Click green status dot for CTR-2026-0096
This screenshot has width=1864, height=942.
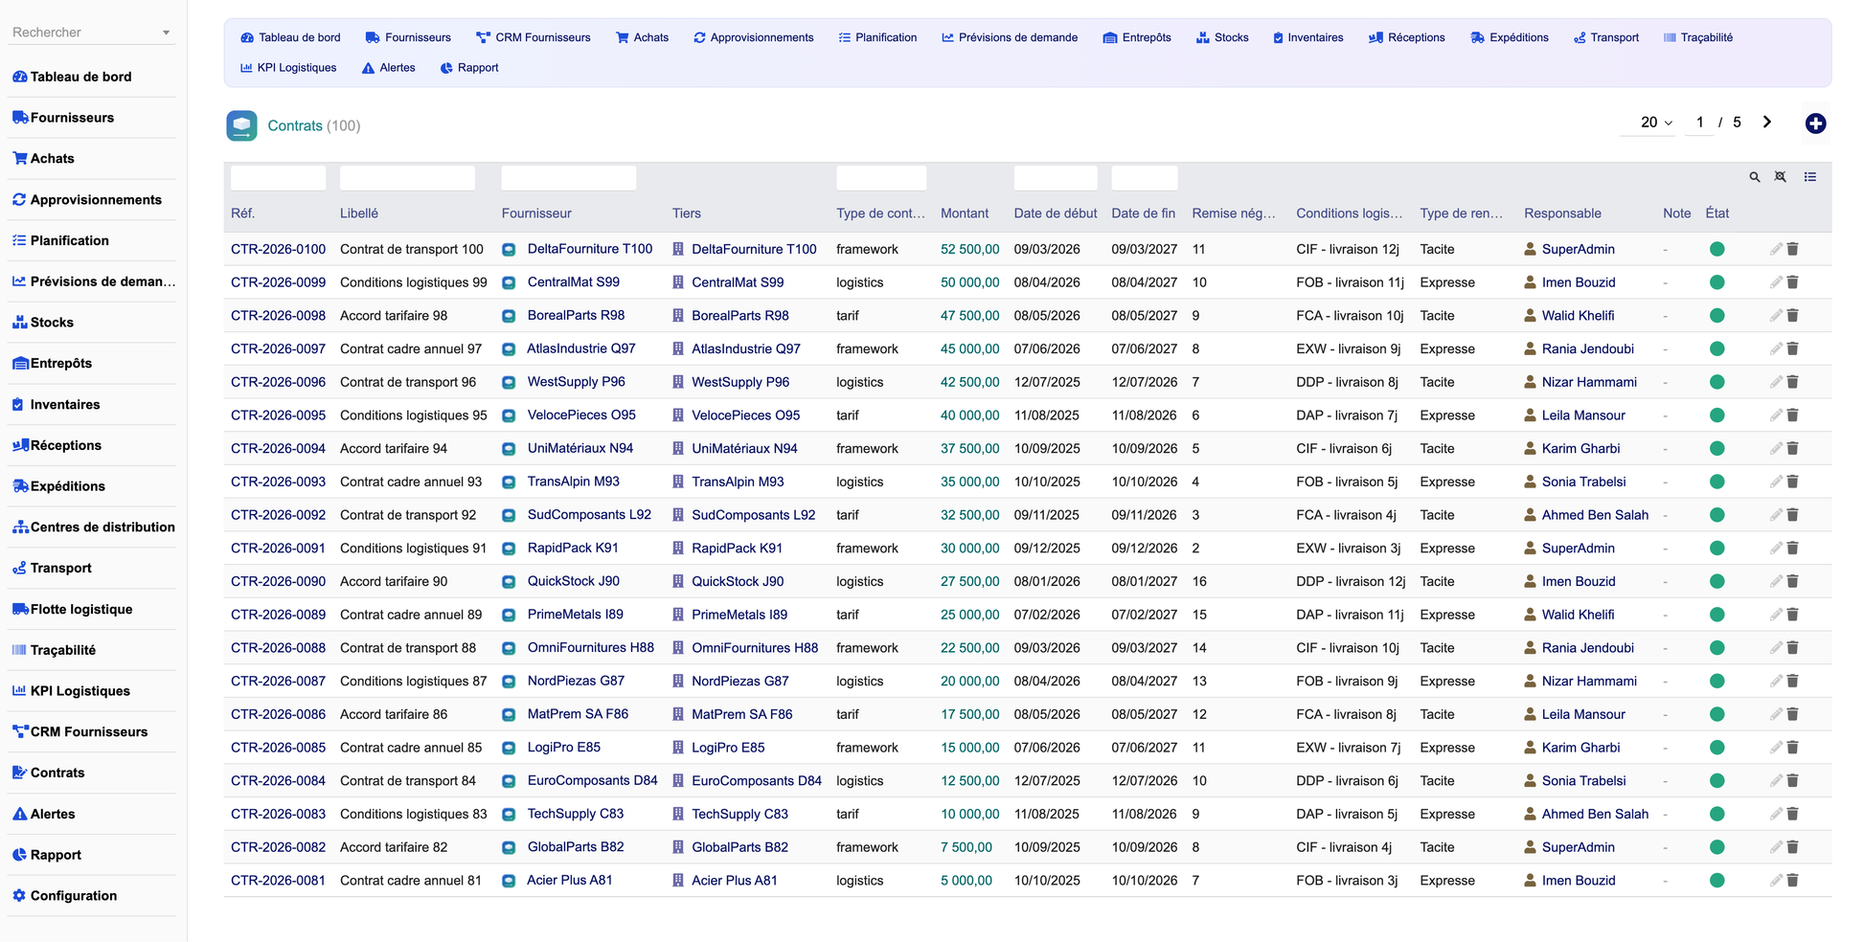point(1717,382)
